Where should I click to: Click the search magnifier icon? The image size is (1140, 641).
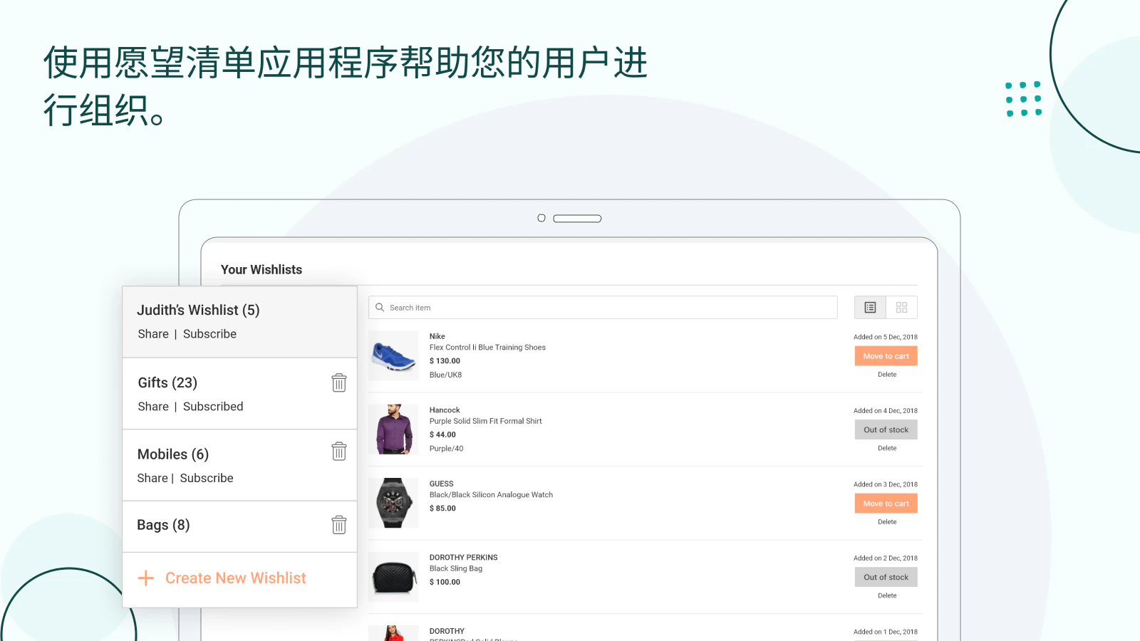click(380, 308)
